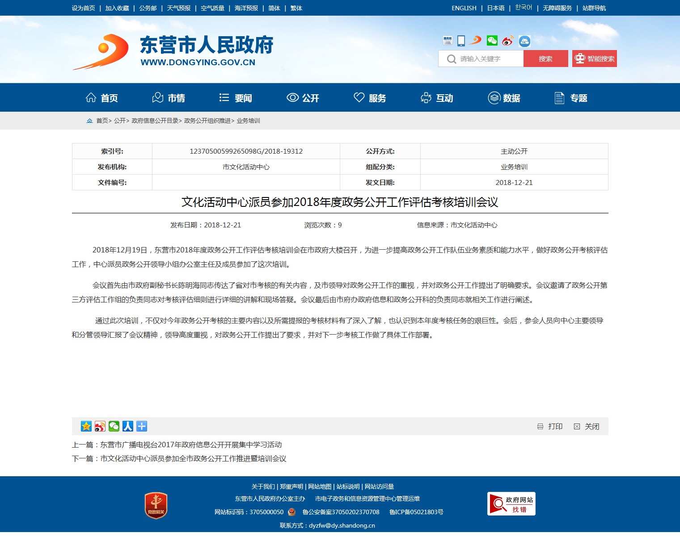The height and width of the screenshot is (541, 680).
Task: Share article to QQ Zone star icon
Action: [x=86, y=426]
